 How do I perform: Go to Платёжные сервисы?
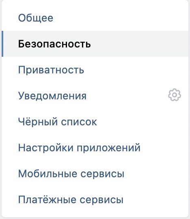point(95,200)
